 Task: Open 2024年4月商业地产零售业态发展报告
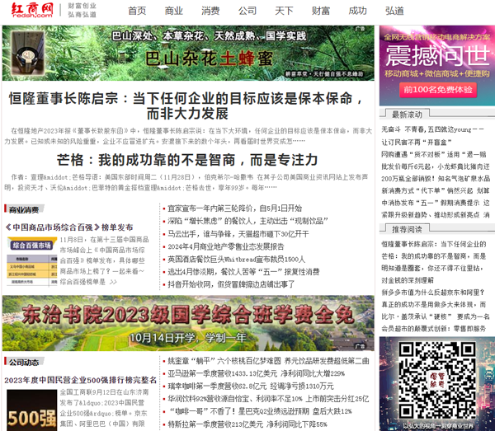point(226,246)
